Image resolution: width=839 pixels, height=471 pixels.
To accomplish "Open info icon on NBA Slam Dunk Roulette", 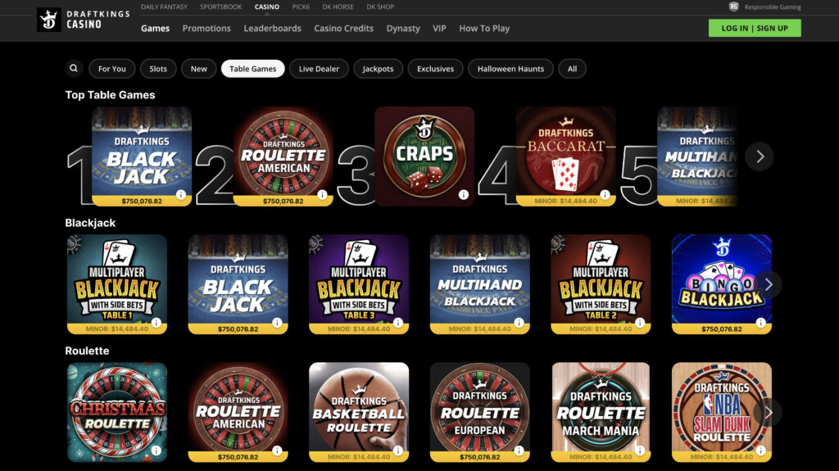I will coord(761,451).
